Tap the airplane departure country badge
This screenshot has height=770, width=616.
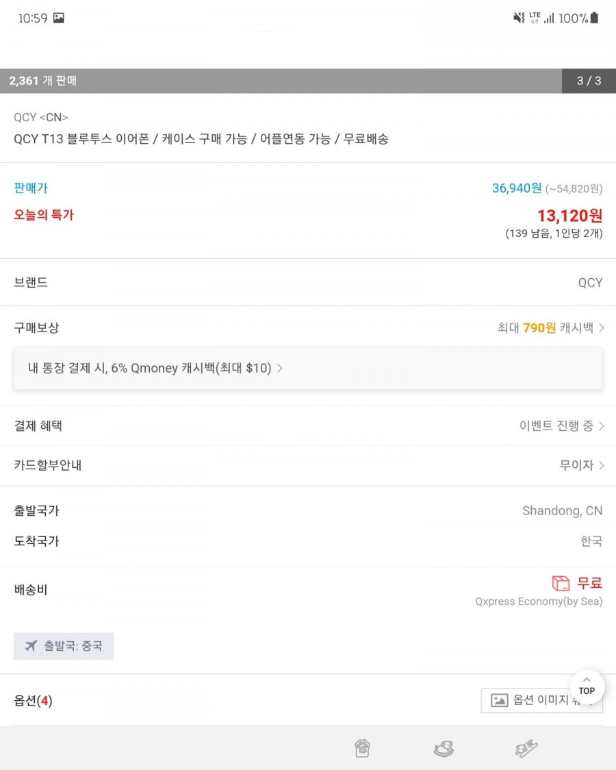(x=63, y=646)
